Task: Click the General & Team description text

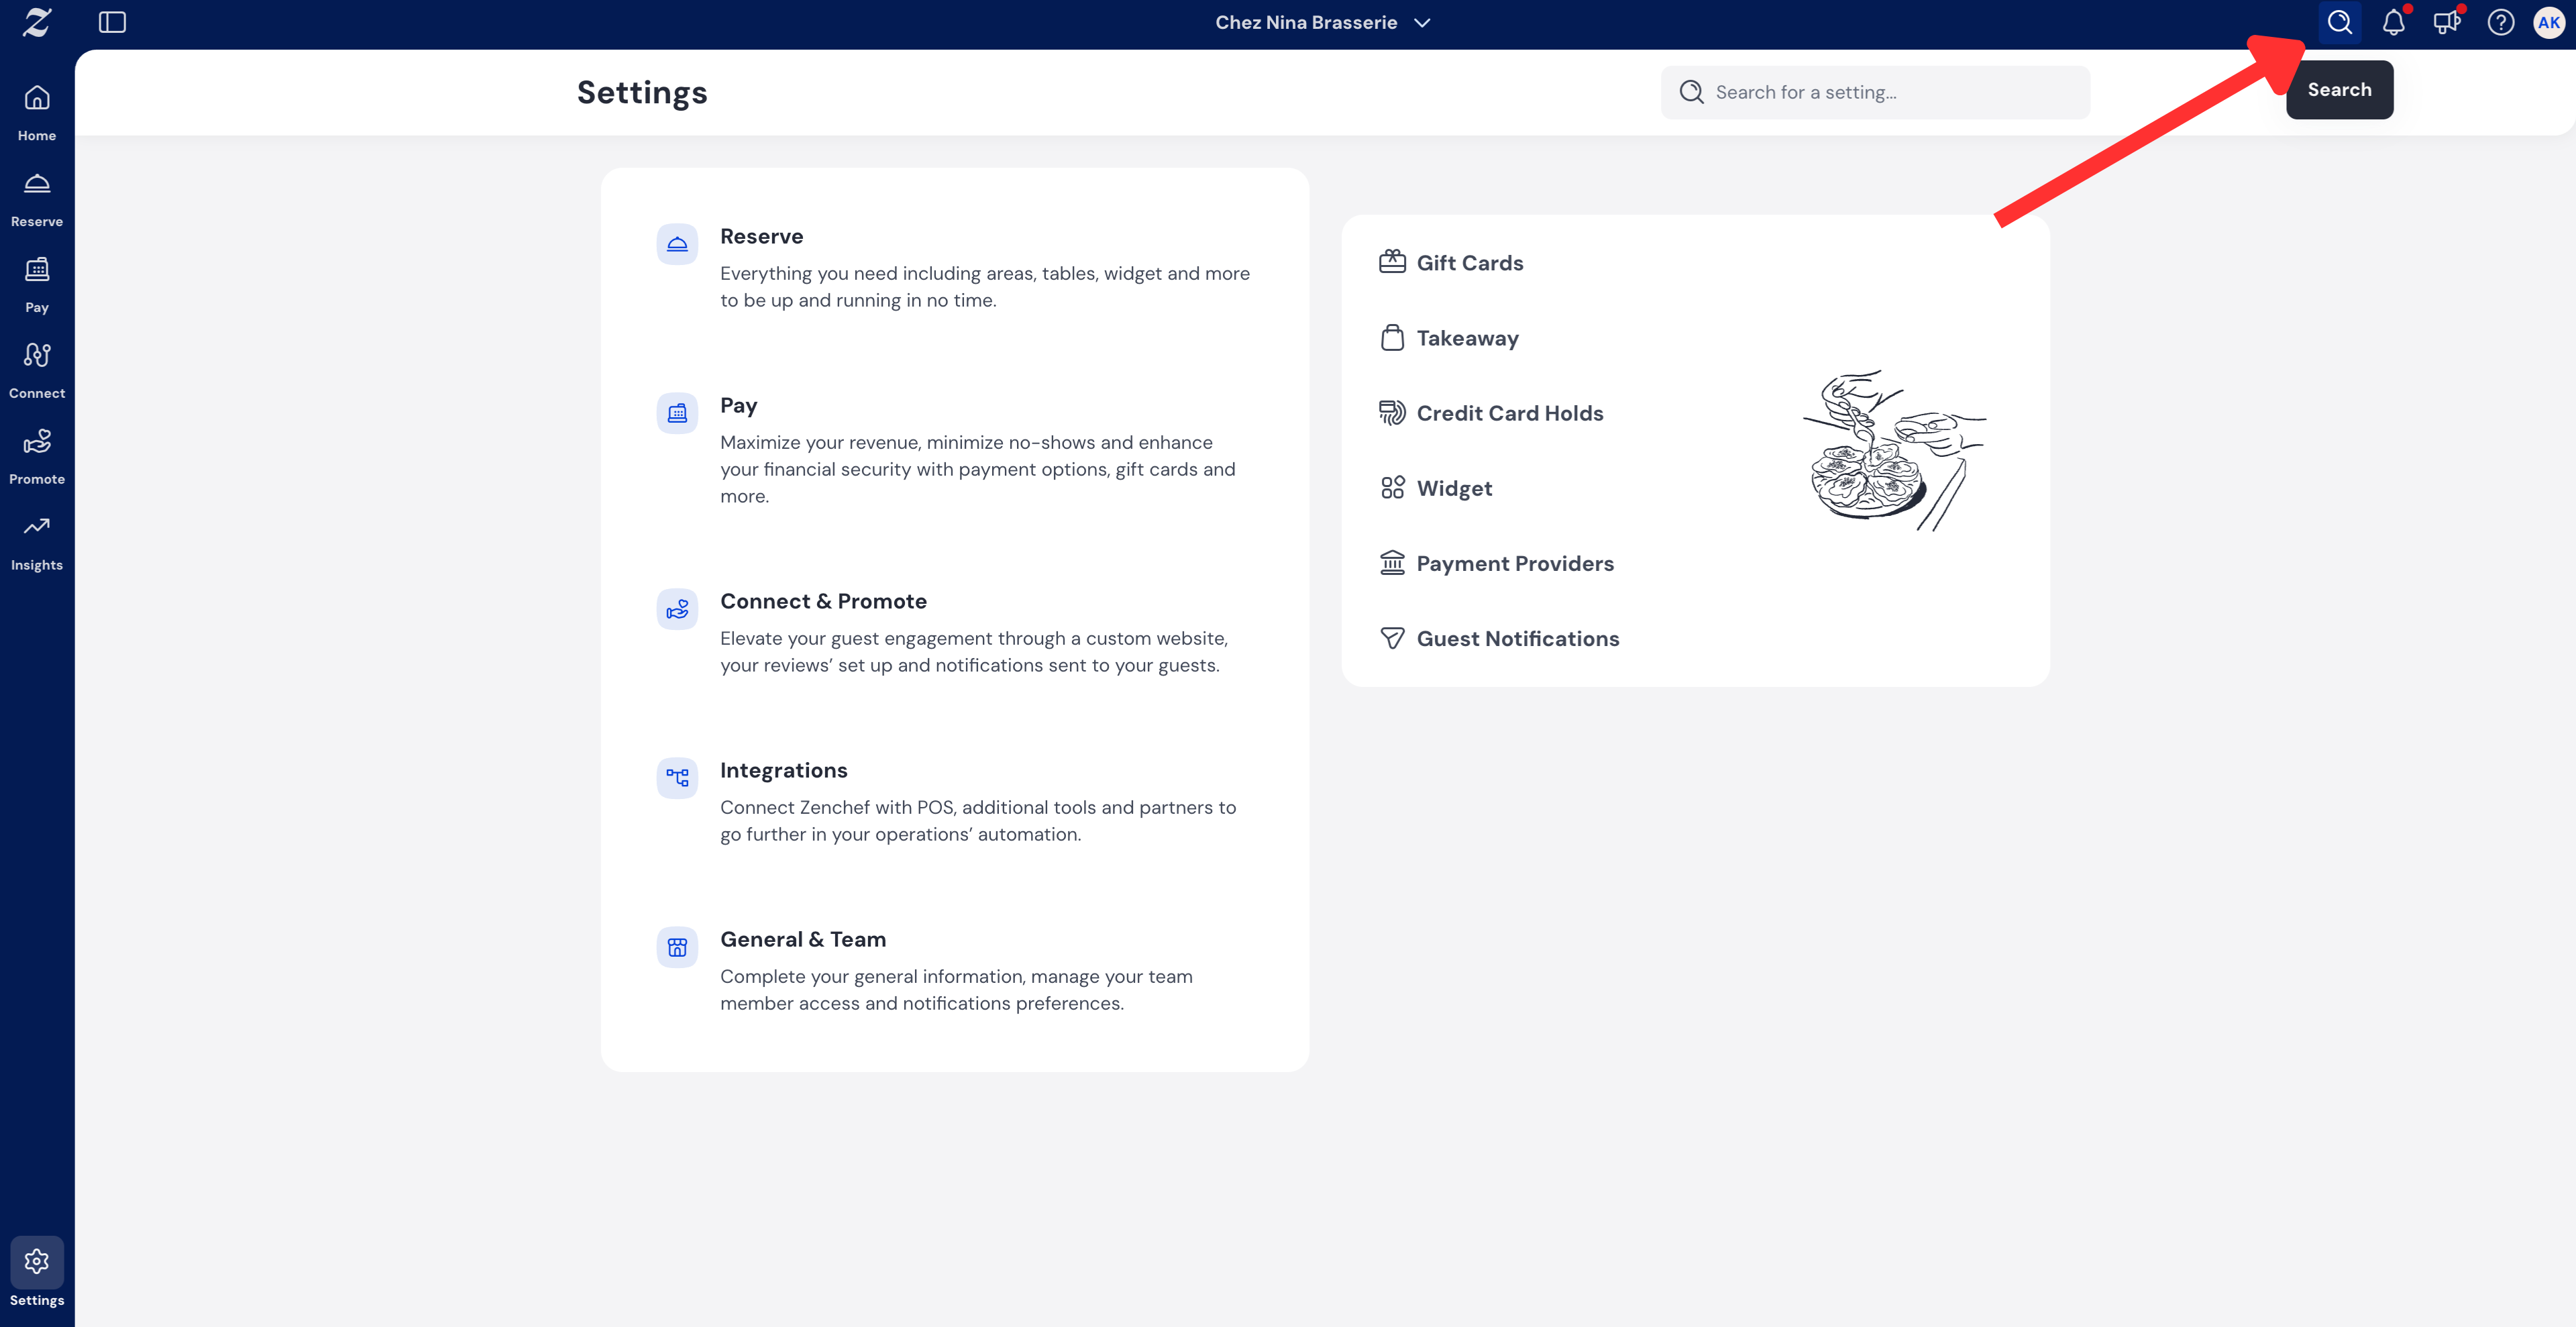Action: 956,990
